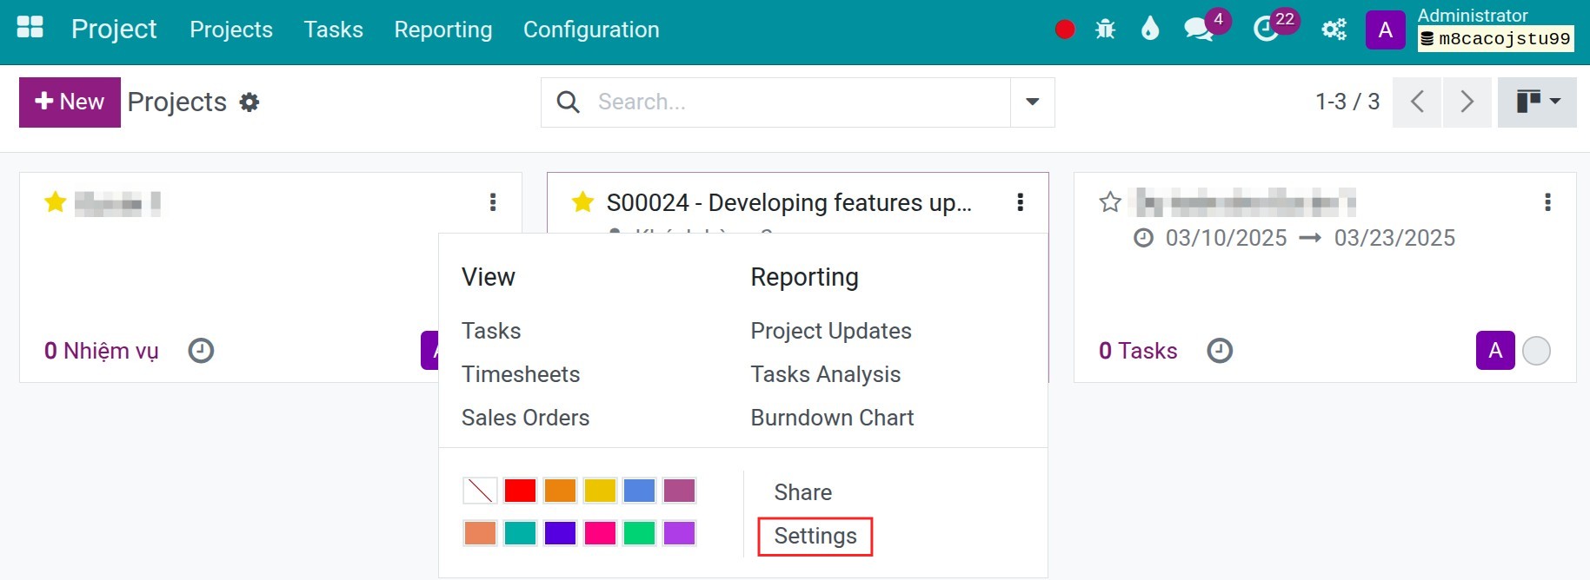Image resolution: width=1590 pixels, height=580 pixels.
Task: Select the mauve purple color swatch
Action: tap(679, 491)
